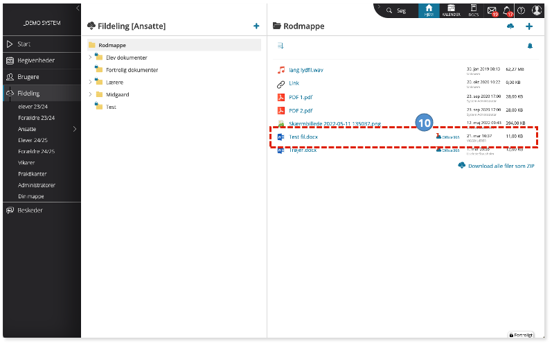Open the Forældre 23/24 submenu item

click(36, 118)
